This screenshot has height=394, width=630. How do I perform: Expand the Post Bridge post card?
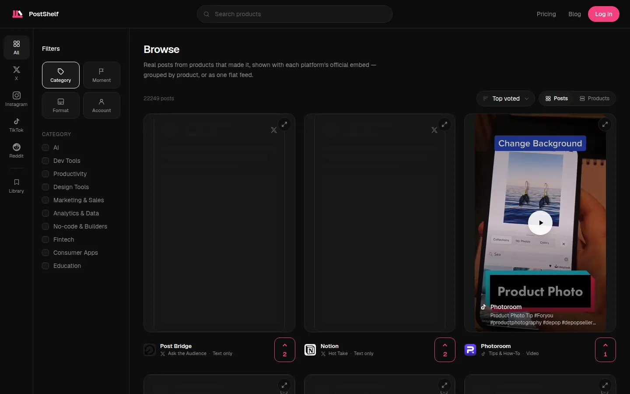tap(284, 124)
